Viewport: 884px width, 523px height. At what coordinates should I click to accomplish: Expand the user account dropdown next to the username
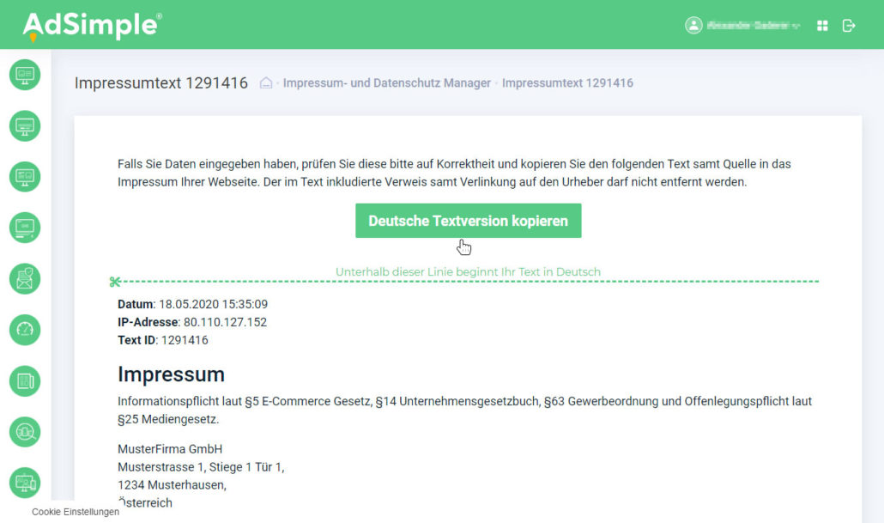(x=798, y=25)
